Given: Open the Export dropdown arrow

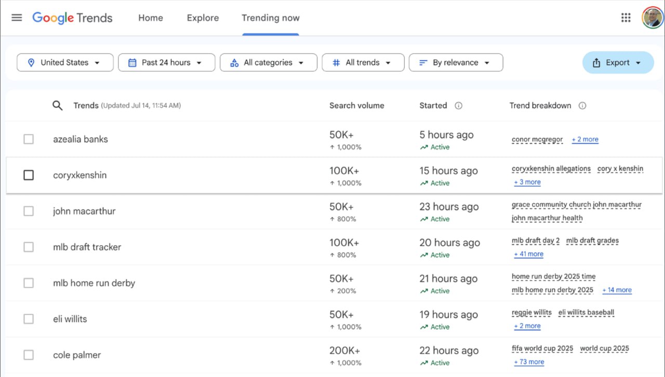Looking at the screenshot, I should [638, 63].
